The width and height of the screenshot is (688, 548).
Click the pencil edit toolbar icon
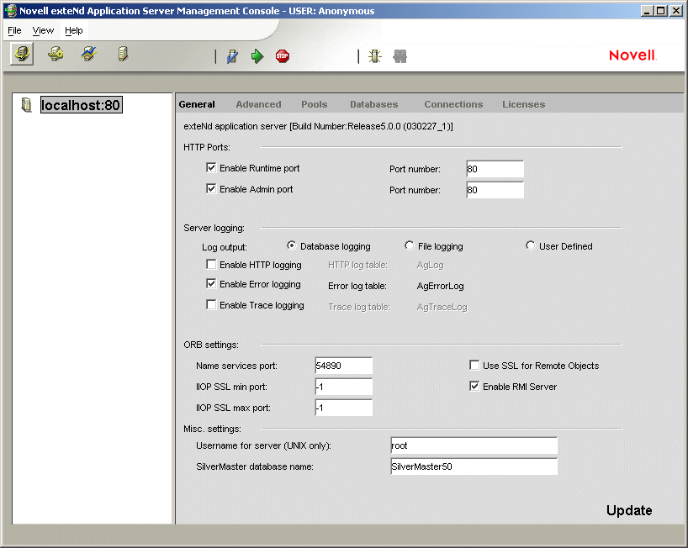click(x=232, y=56)
